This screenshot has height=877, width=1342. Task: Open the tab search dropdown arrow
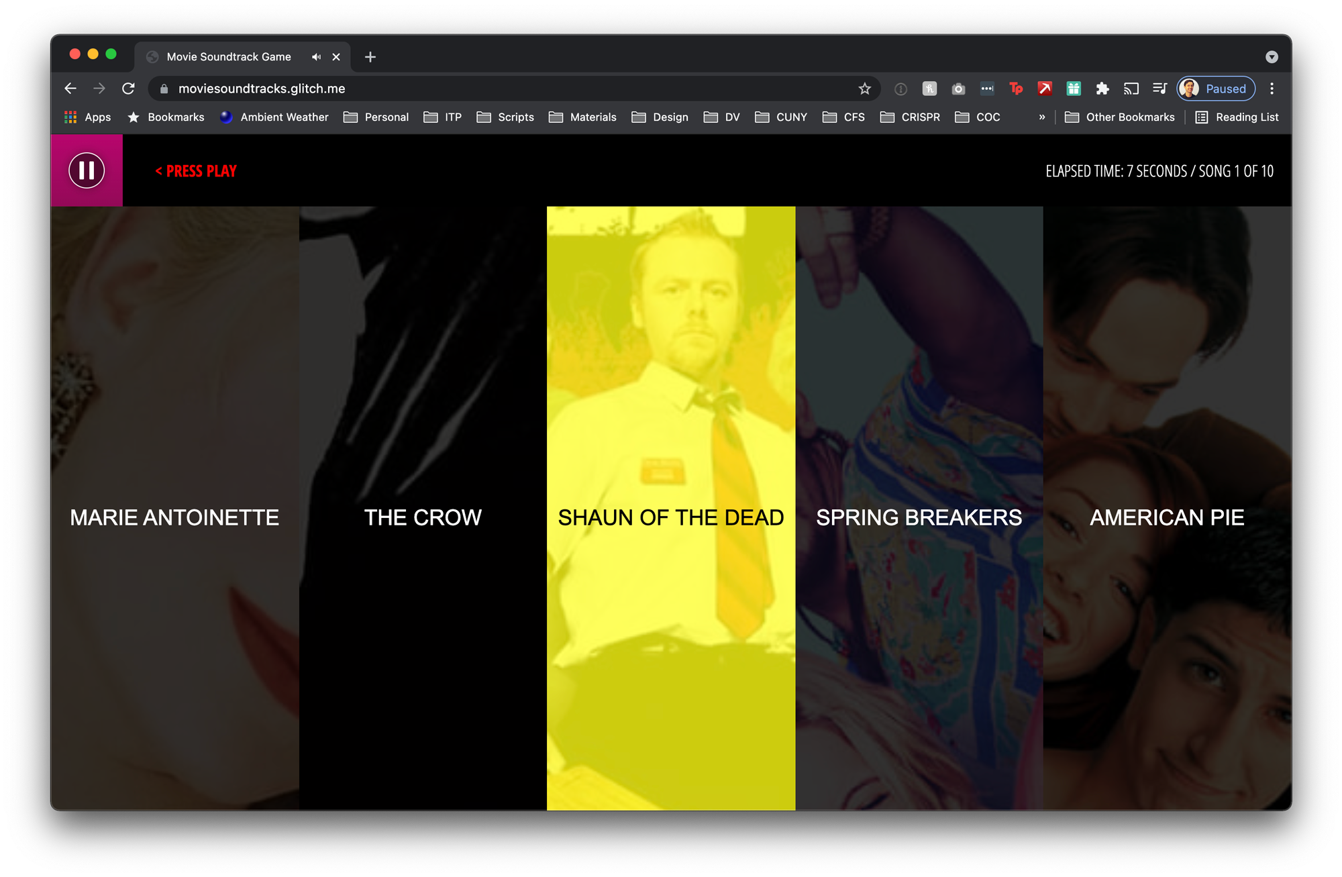tap(1272, 57)
